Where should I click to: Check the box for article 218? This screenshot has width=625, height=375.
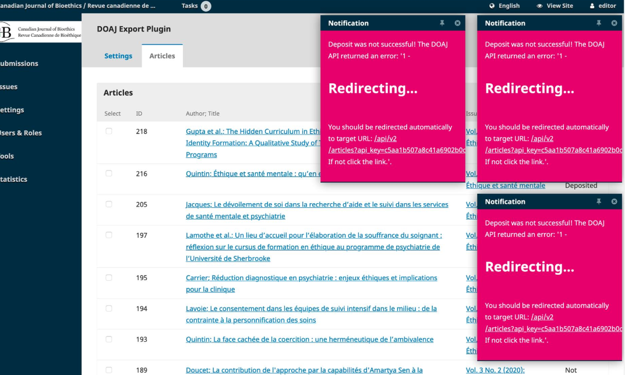pyautogui.click(x=109, y=131)
